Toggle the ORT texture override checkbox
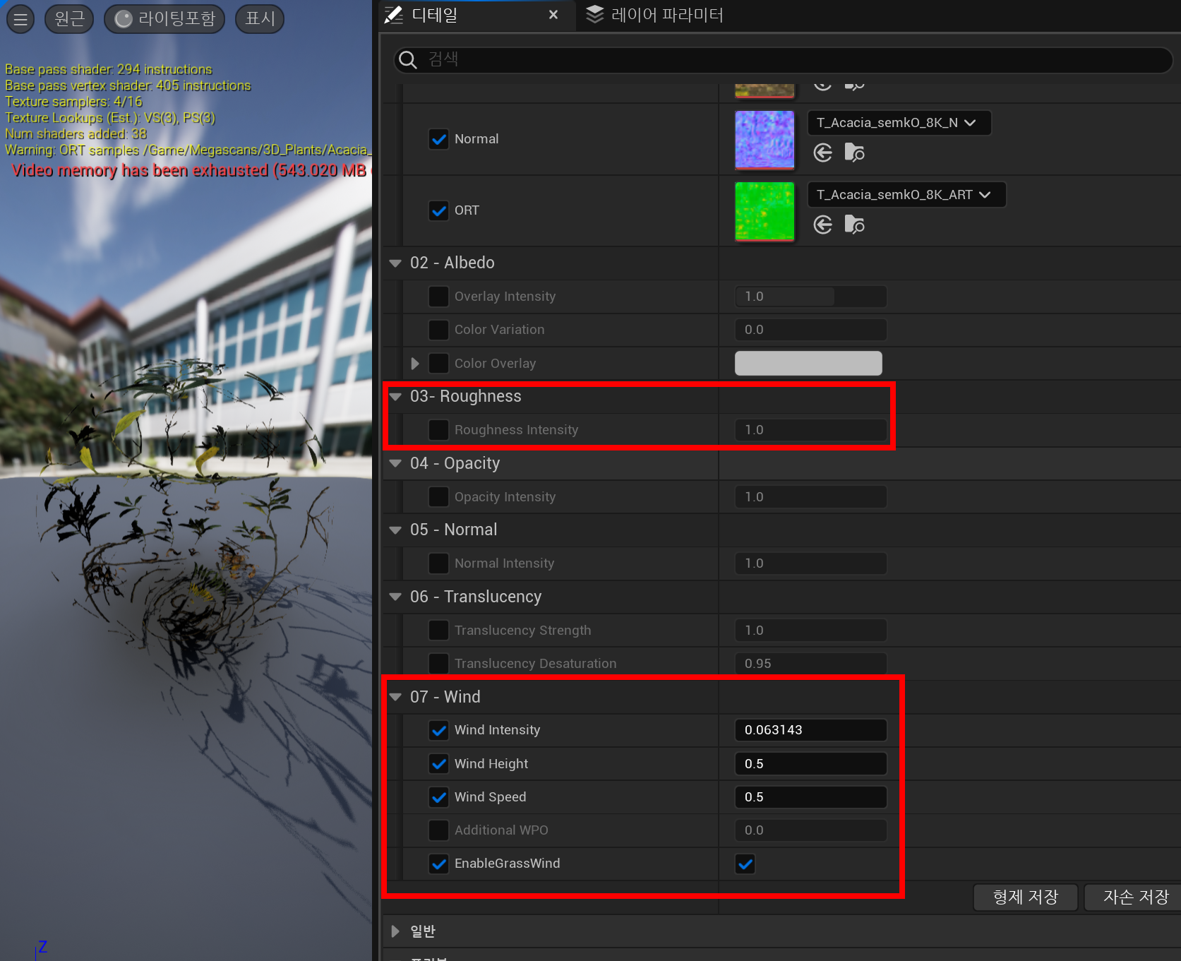Image resolution: width=1181 pixels, height=961 pixels. [438, 210]
